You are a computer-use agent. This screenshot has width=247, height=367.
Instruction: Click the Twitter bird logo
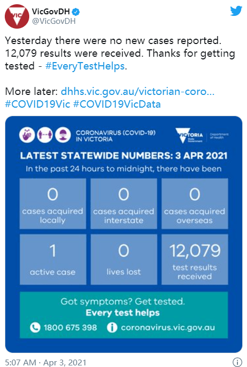click(236, 11)
